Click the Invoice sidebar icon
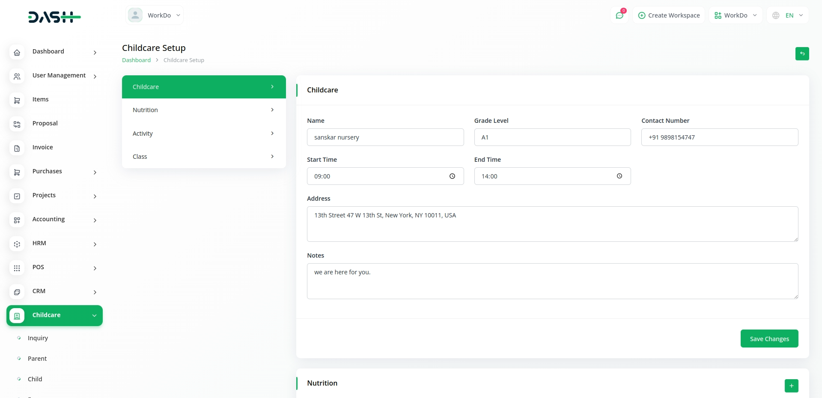Viewport: 822px width, 398px height. pyautogui.click(x=17, y=148)
